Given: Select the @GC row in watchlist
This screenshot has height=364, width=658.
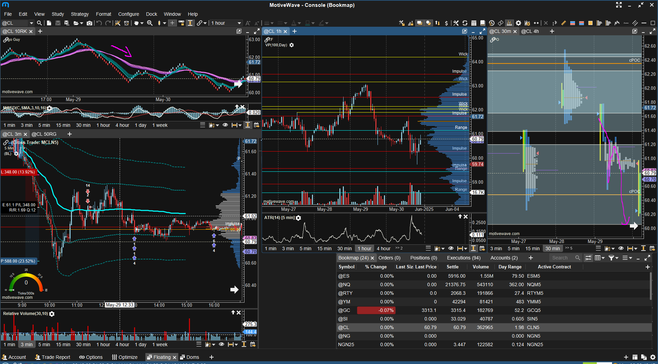Looking at the screenshot, I should coord(494,310).
